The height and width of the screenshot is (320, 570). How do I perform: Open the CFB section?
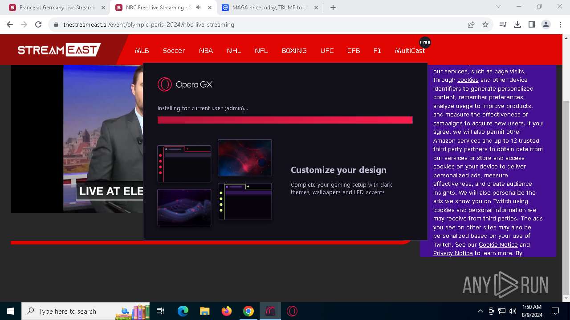click(x=354, y=51)
